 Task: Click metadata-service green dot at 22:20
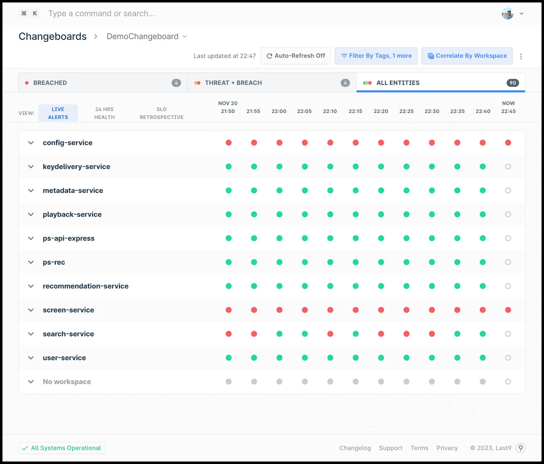pos(381,191)
